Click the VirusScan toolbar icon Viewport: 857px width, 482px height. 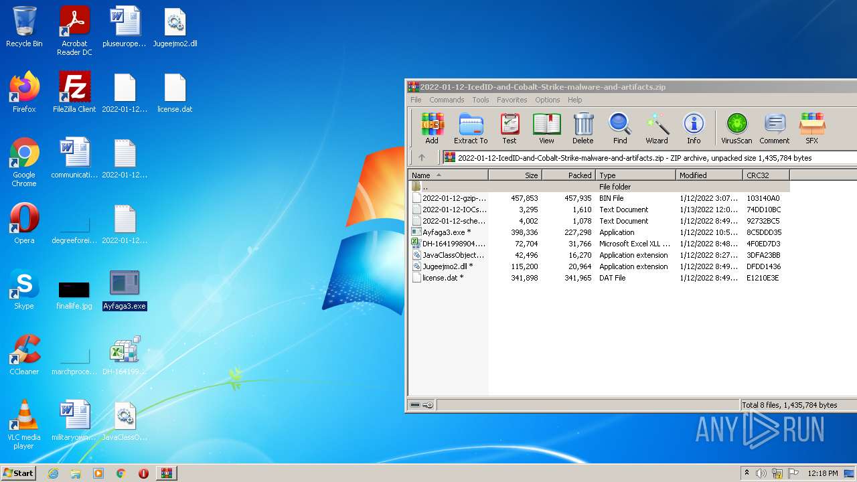tap(736, 128)
